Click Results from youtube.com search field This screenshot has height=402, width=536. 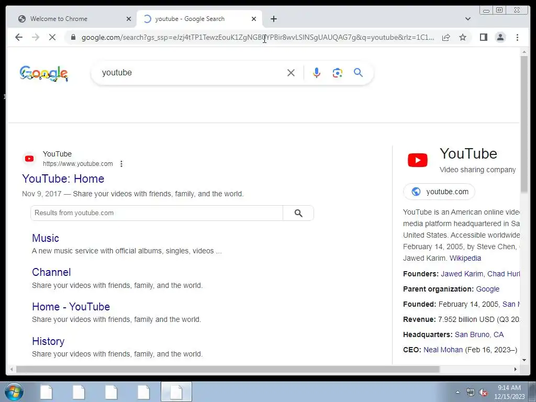click(x=157, y=214)
